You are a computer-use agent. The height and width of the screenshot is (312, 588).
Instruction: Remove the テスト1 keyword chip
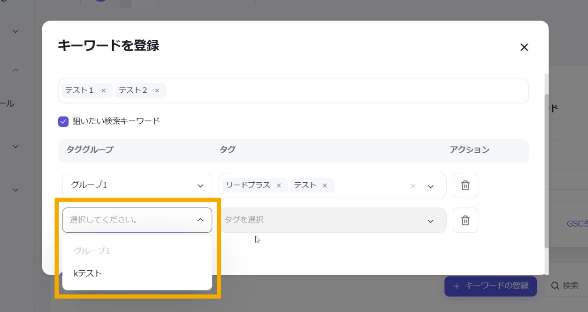click(103, 90)
